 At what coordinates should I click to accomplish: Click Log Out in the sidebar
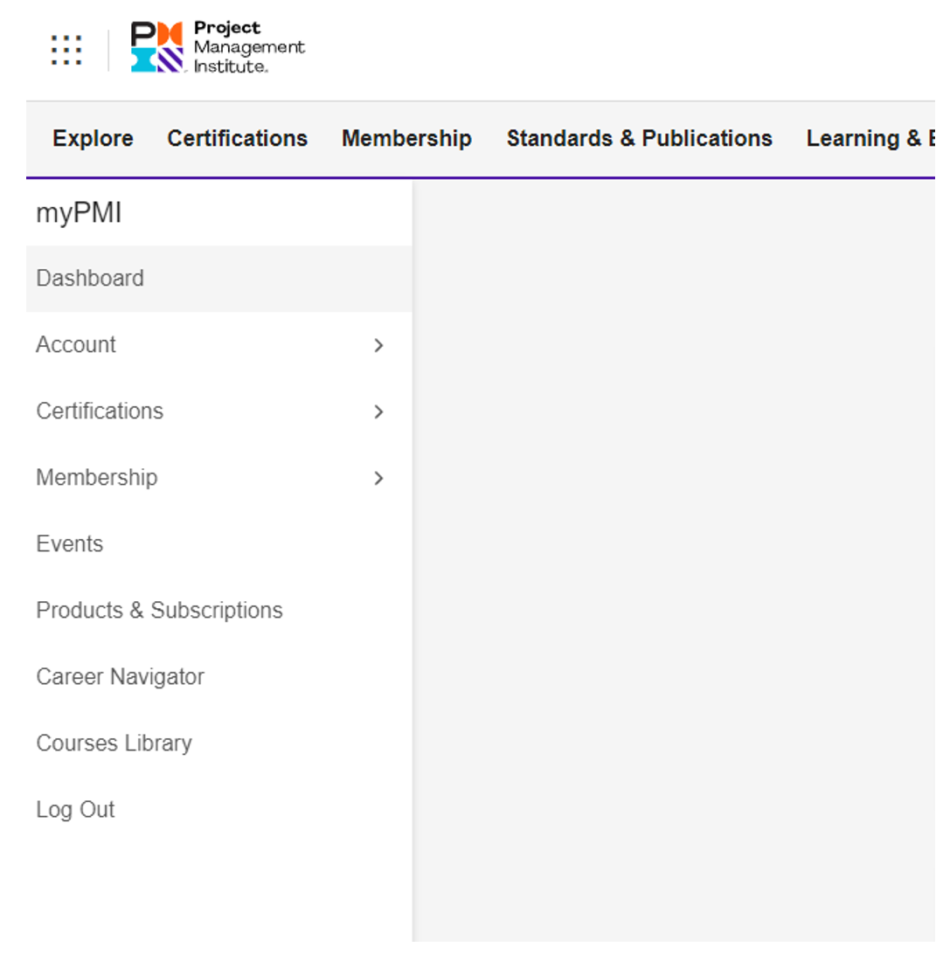point(218,810)
